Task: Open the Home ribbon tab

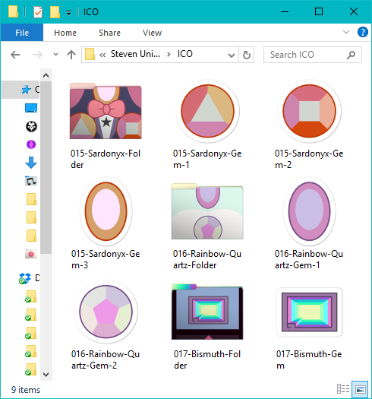Action: (x=65, y=33)
